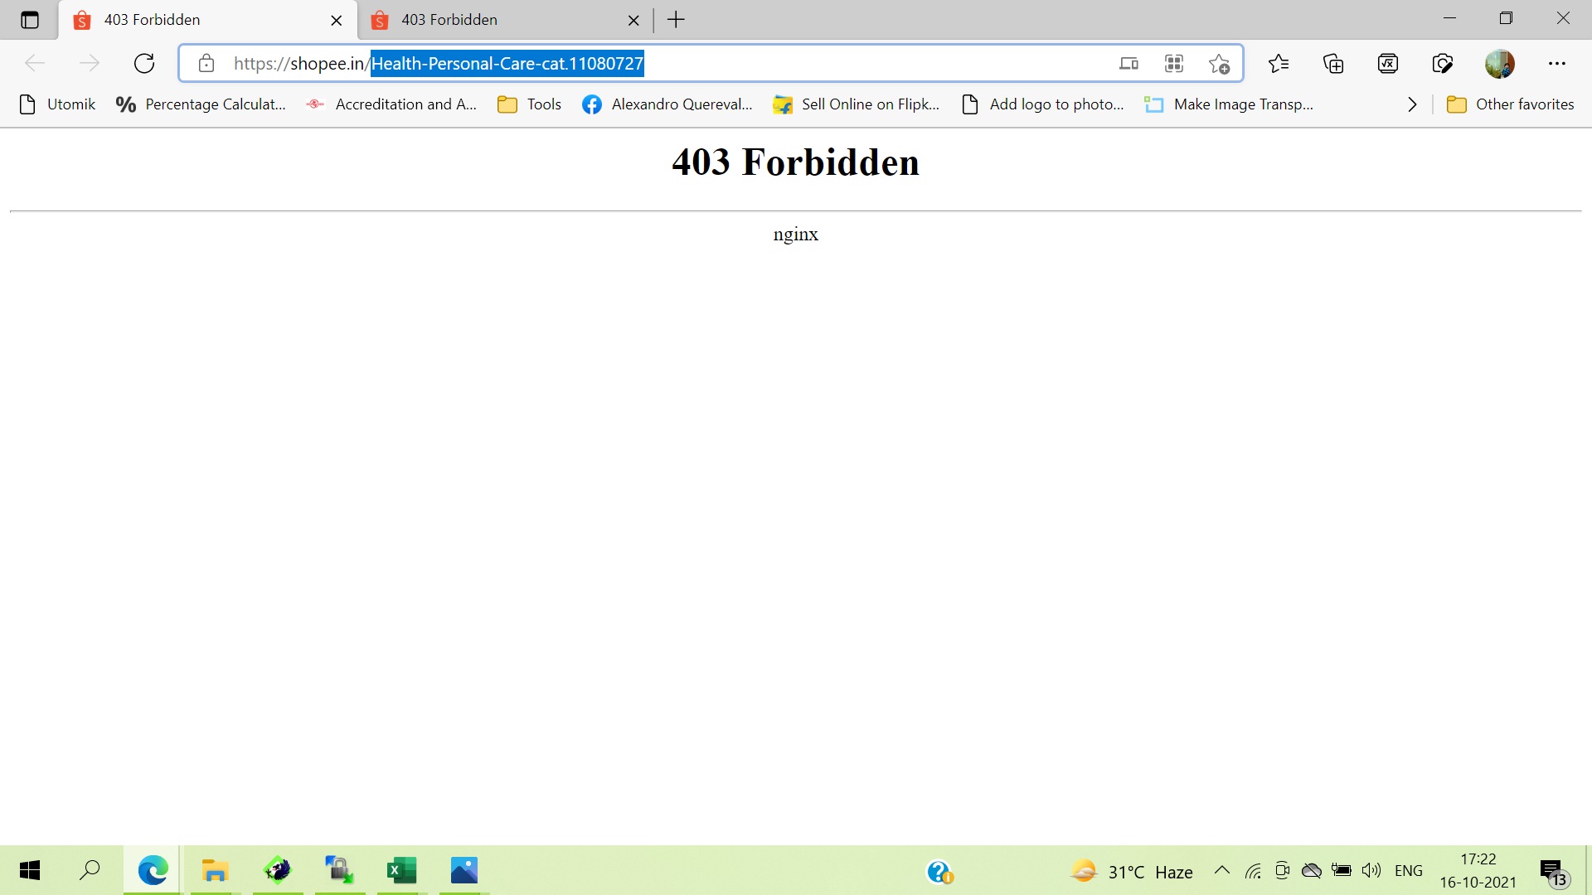The image size is (1592, 895).
Task: Show hidden system tray icons arrow
Action: tap(1221, 870)
